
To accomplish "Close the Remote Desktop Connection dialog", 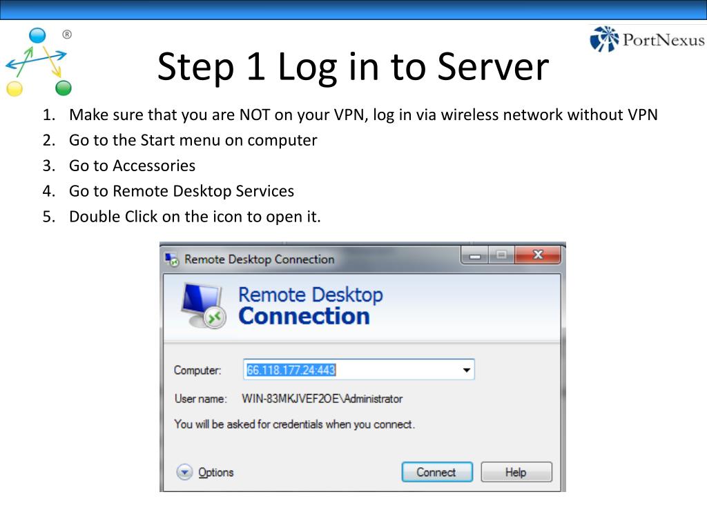I will click(x=537, y=255).
